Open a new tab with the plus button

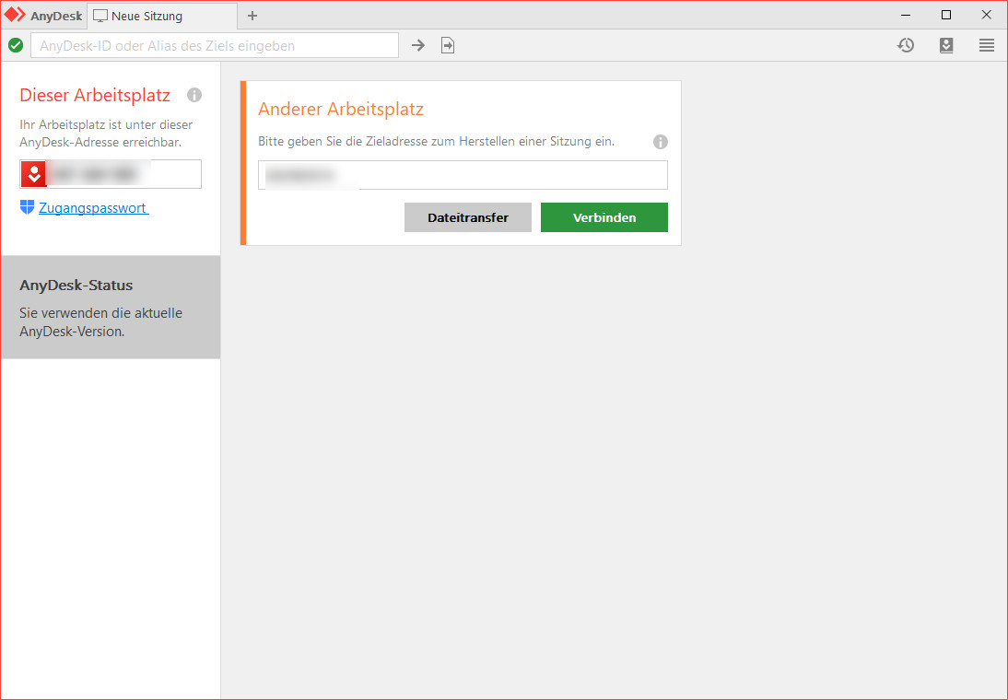tap(252, 15)
